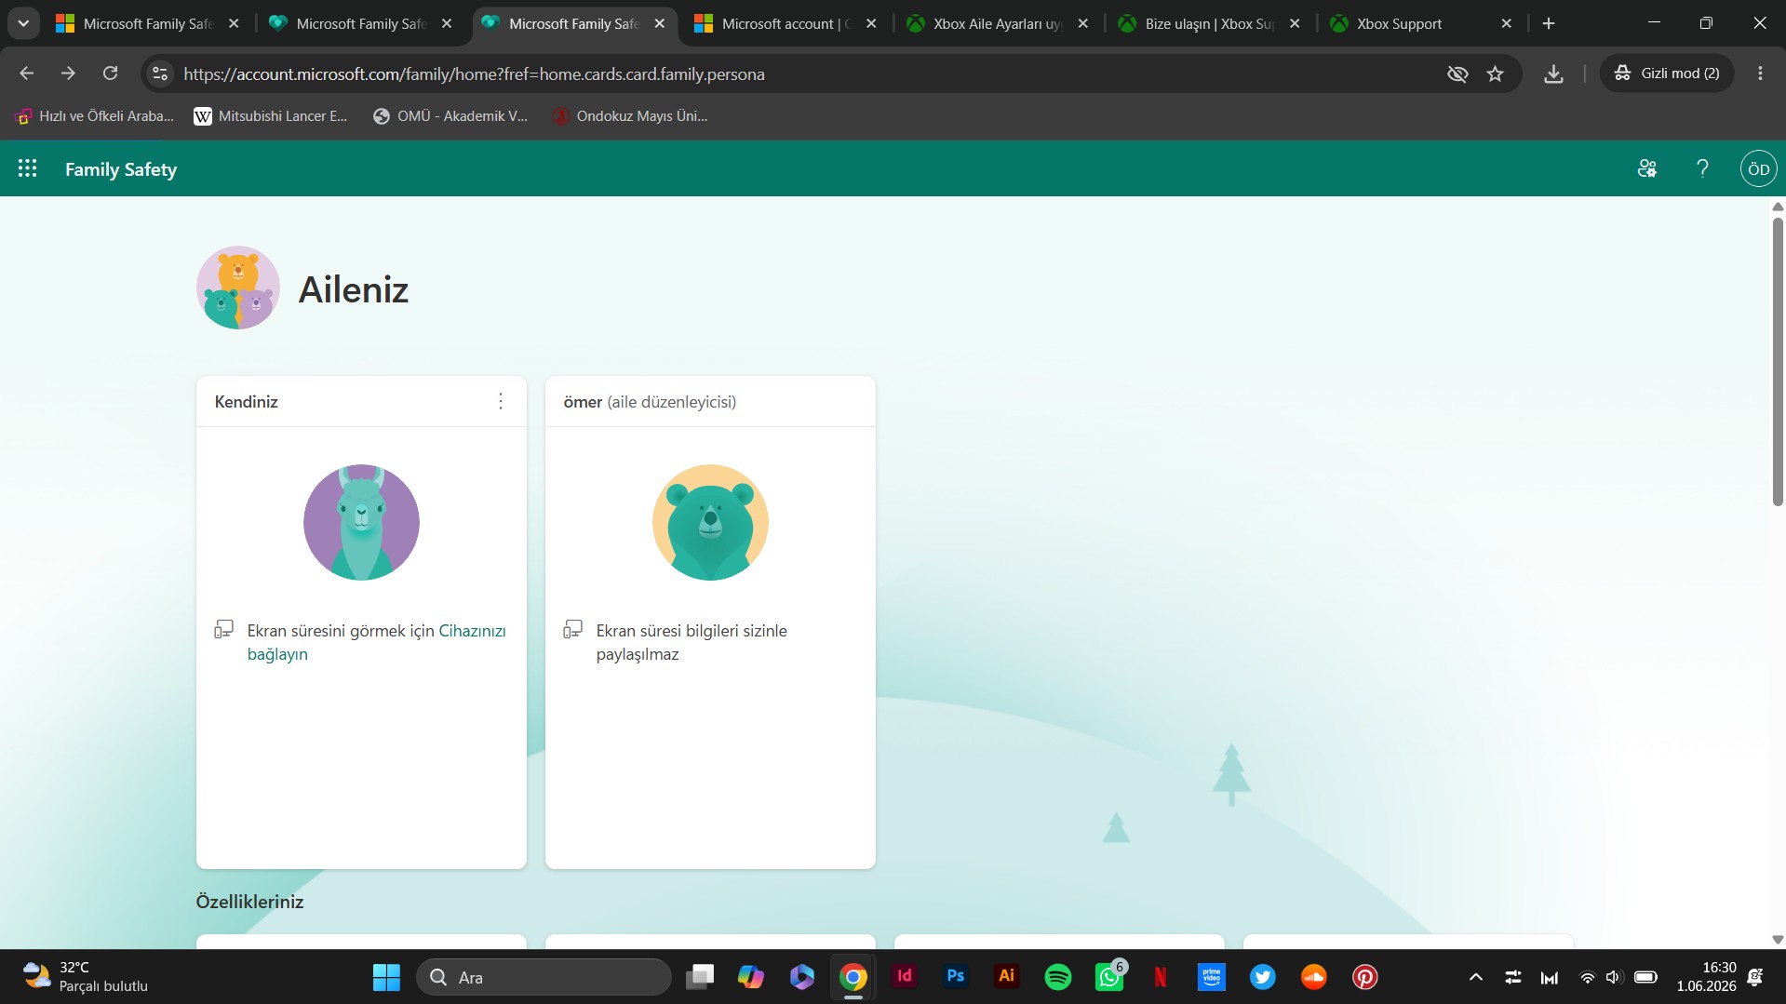The width and height of the screenshot is (1786, 1004).
Task: Open a new browser tab
Action: (x=1549, y=23)
